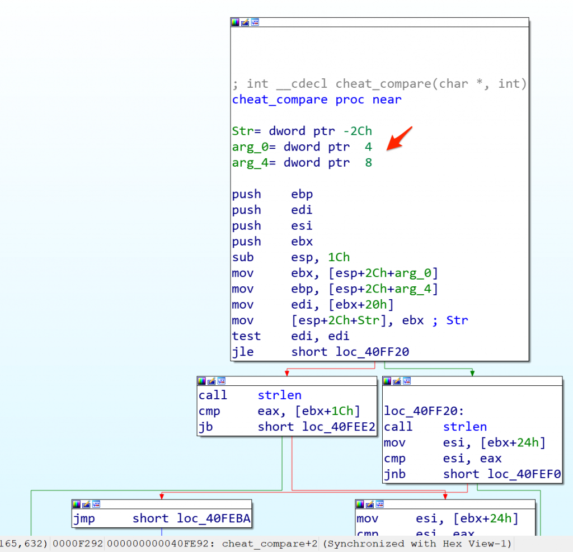
Task: Click the node color icon on 'cmp eax, [ebx+1Ch]' block
Action: point(201,381)
